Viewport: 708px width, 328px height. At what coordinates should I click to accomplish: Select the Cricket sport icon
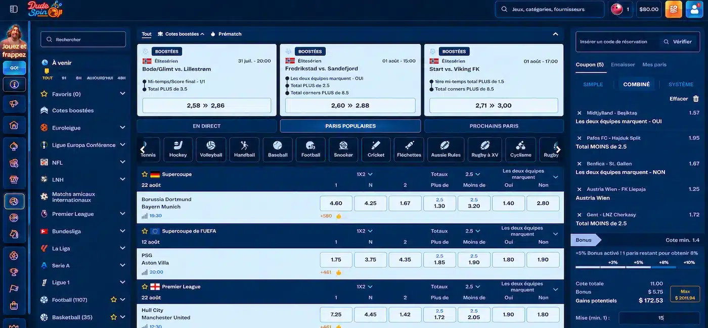point(376,150)
